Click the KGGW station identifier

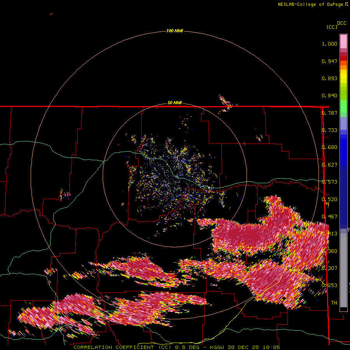(218, 347)
